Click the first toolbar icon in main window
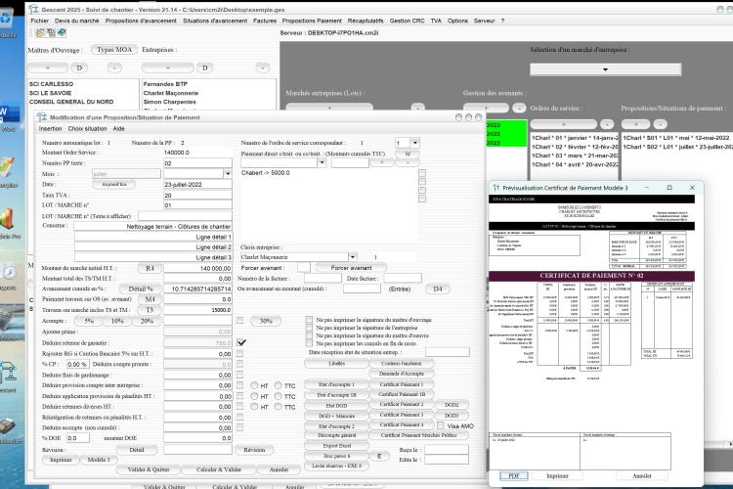The width and height of the screenshot is (733, 489). (x=40, y=32)
